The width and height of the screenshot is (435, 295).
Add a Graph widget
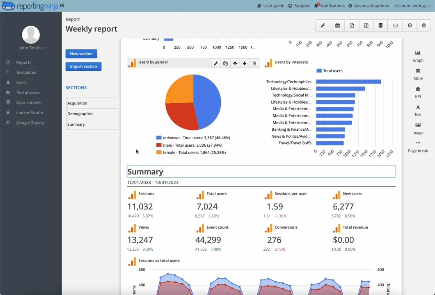click(418, 56)
